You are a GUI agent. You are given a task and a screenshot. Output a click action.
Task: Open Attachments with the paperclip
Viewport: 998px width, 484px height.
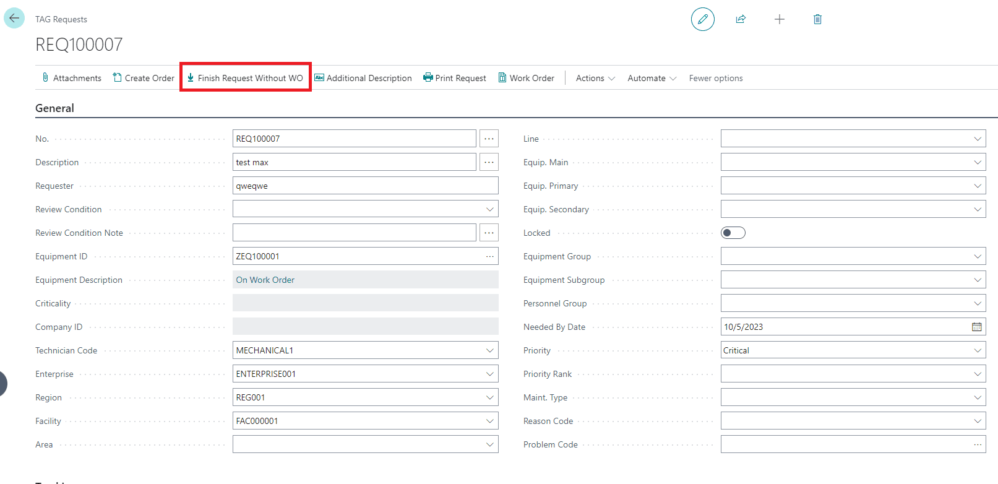(71, 78)
